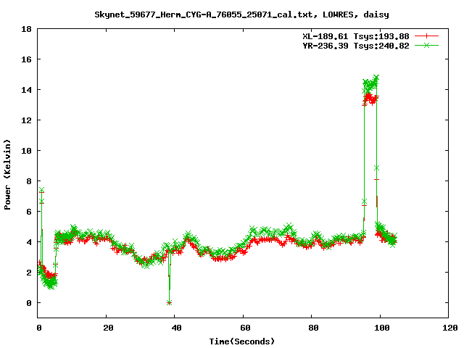This screenshot has width=464, height=348.
Task: Click x-axis tick label 120
Action: click(x=450, y=328)
